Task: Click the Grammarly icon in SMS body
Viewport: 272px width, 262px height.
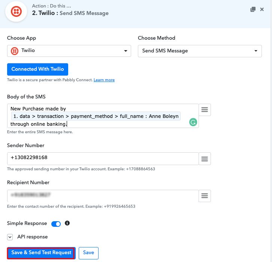Action: [193, 122]
